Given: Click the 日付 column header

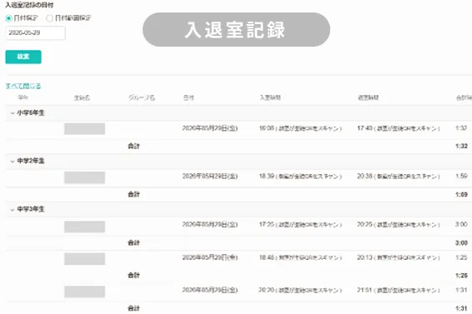Looking at the screenshot, I should point(188,97).
